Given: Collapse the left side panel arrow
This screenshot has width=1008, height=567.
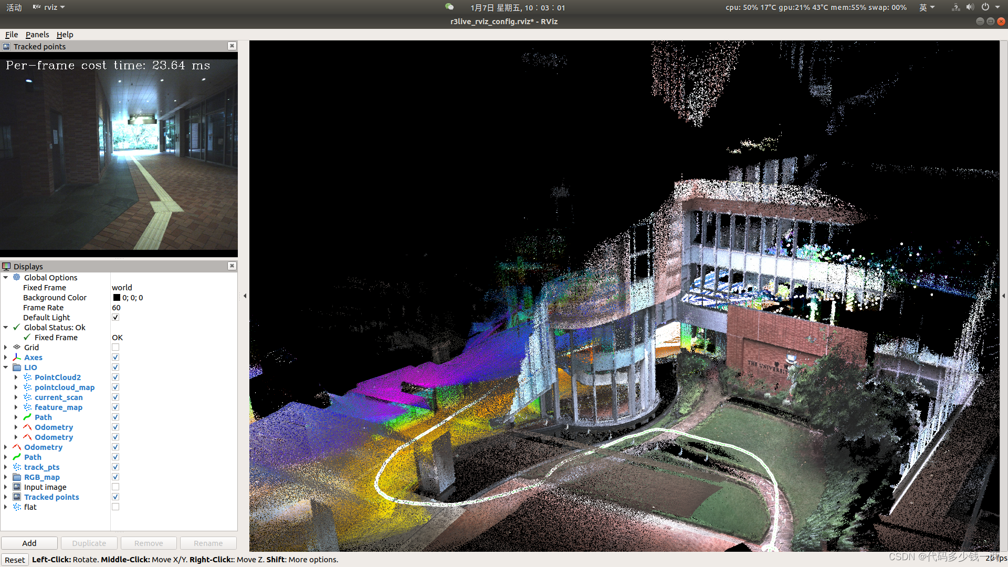Looking at the screenshot, I should coord(245,296).
